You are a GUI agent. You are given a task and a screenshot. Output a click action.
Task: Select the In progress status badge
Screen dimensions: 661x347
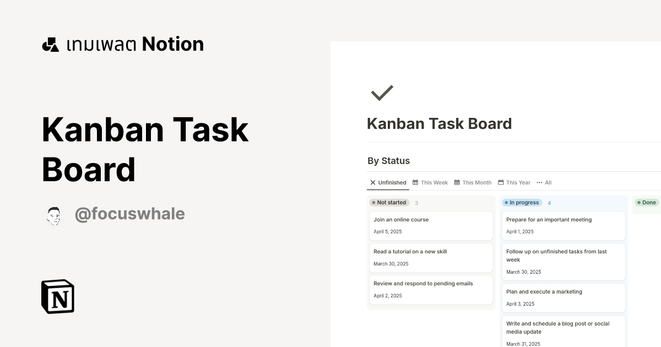(x=522, y=202)
